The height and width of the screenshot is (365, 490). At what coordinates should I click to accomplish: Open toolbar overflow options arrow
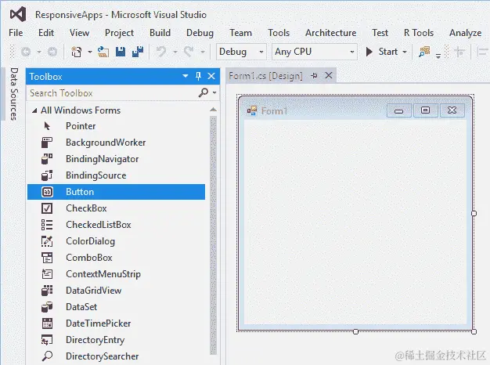click(x=438, y=56)
